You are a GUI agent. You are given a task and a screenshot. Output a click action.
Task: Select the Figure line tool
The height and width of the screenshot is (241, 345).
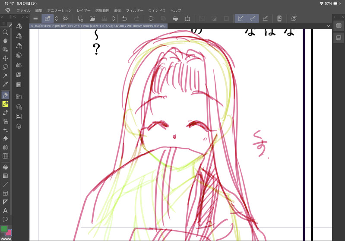point(5,184)
